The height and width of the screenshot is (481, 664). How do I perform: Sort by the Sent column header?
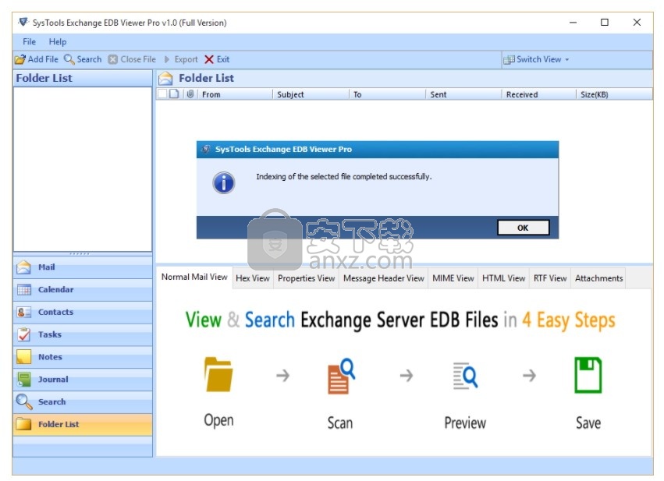463,94
